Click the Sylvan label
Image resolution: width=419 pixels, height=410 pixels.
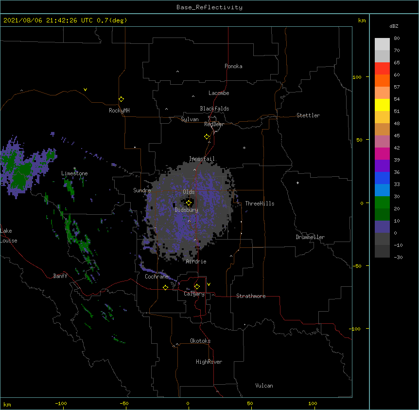coord(190,119)
